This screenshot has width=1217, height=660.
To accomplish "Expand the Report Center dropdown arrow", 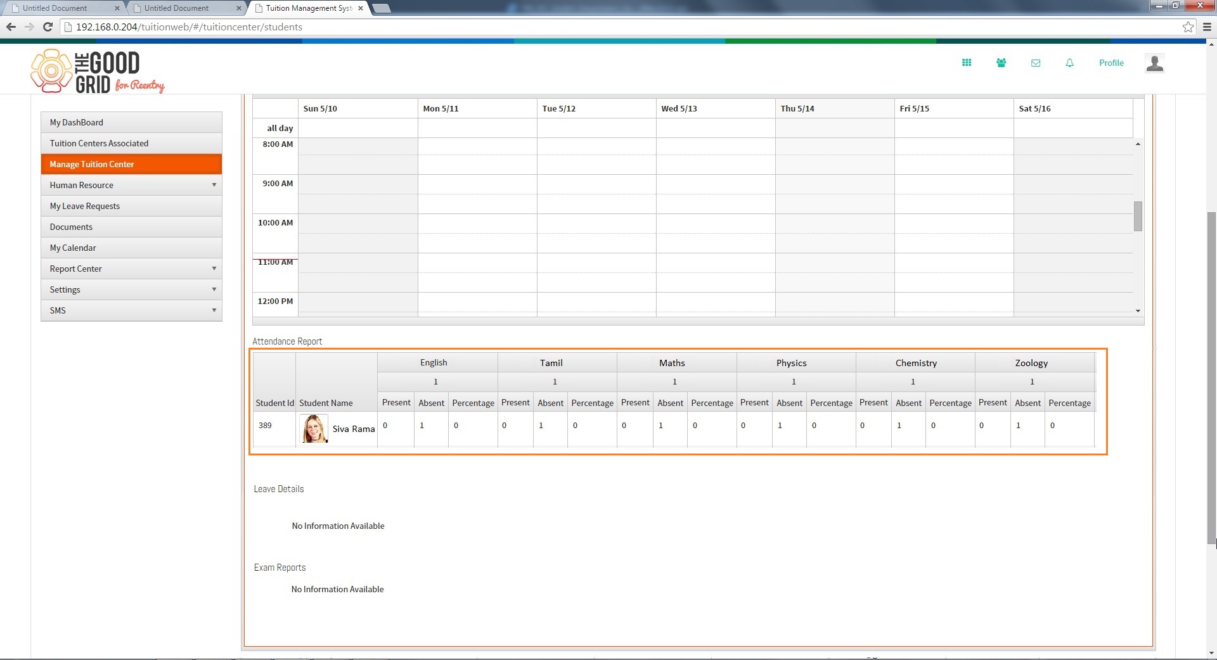I will 214,269.
